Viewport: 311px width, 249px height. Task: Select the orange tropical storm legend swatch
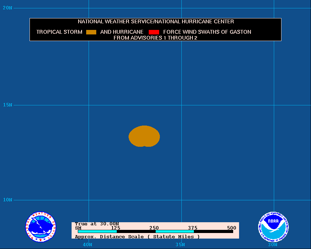coord(91,32)
